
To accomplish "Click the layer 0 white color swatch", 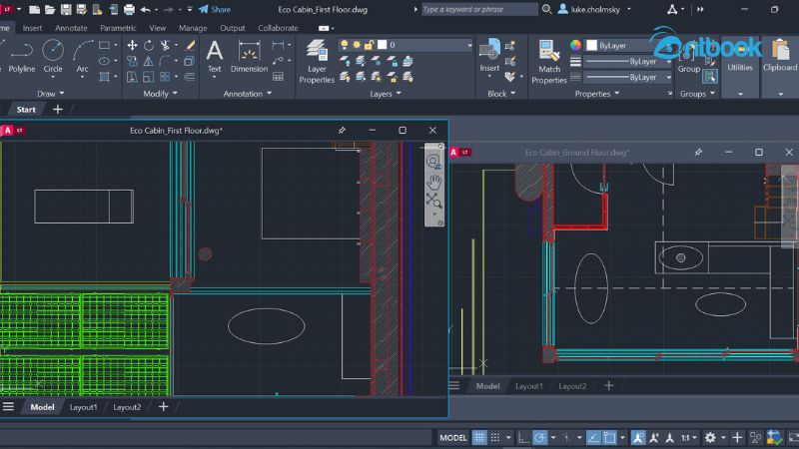I will coord(383,45).
